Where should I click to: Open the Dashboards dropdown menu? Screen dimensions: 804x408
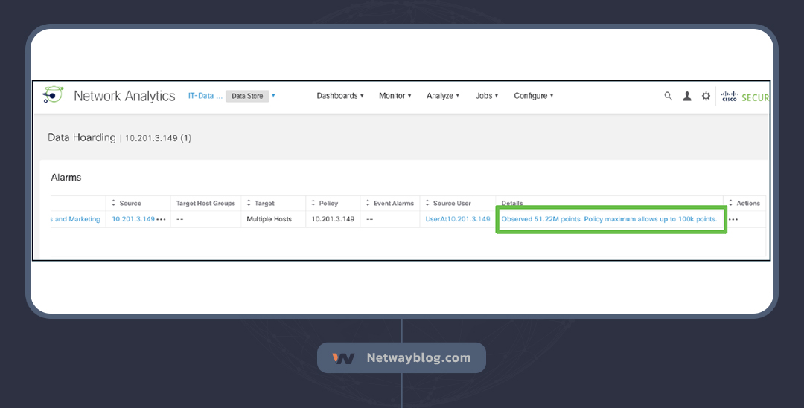coord(339,96)
